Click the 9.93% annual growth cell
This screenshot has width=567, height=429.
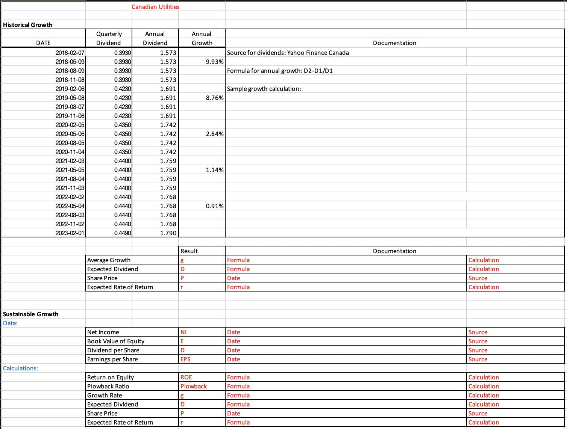click(x=202, y=62)
